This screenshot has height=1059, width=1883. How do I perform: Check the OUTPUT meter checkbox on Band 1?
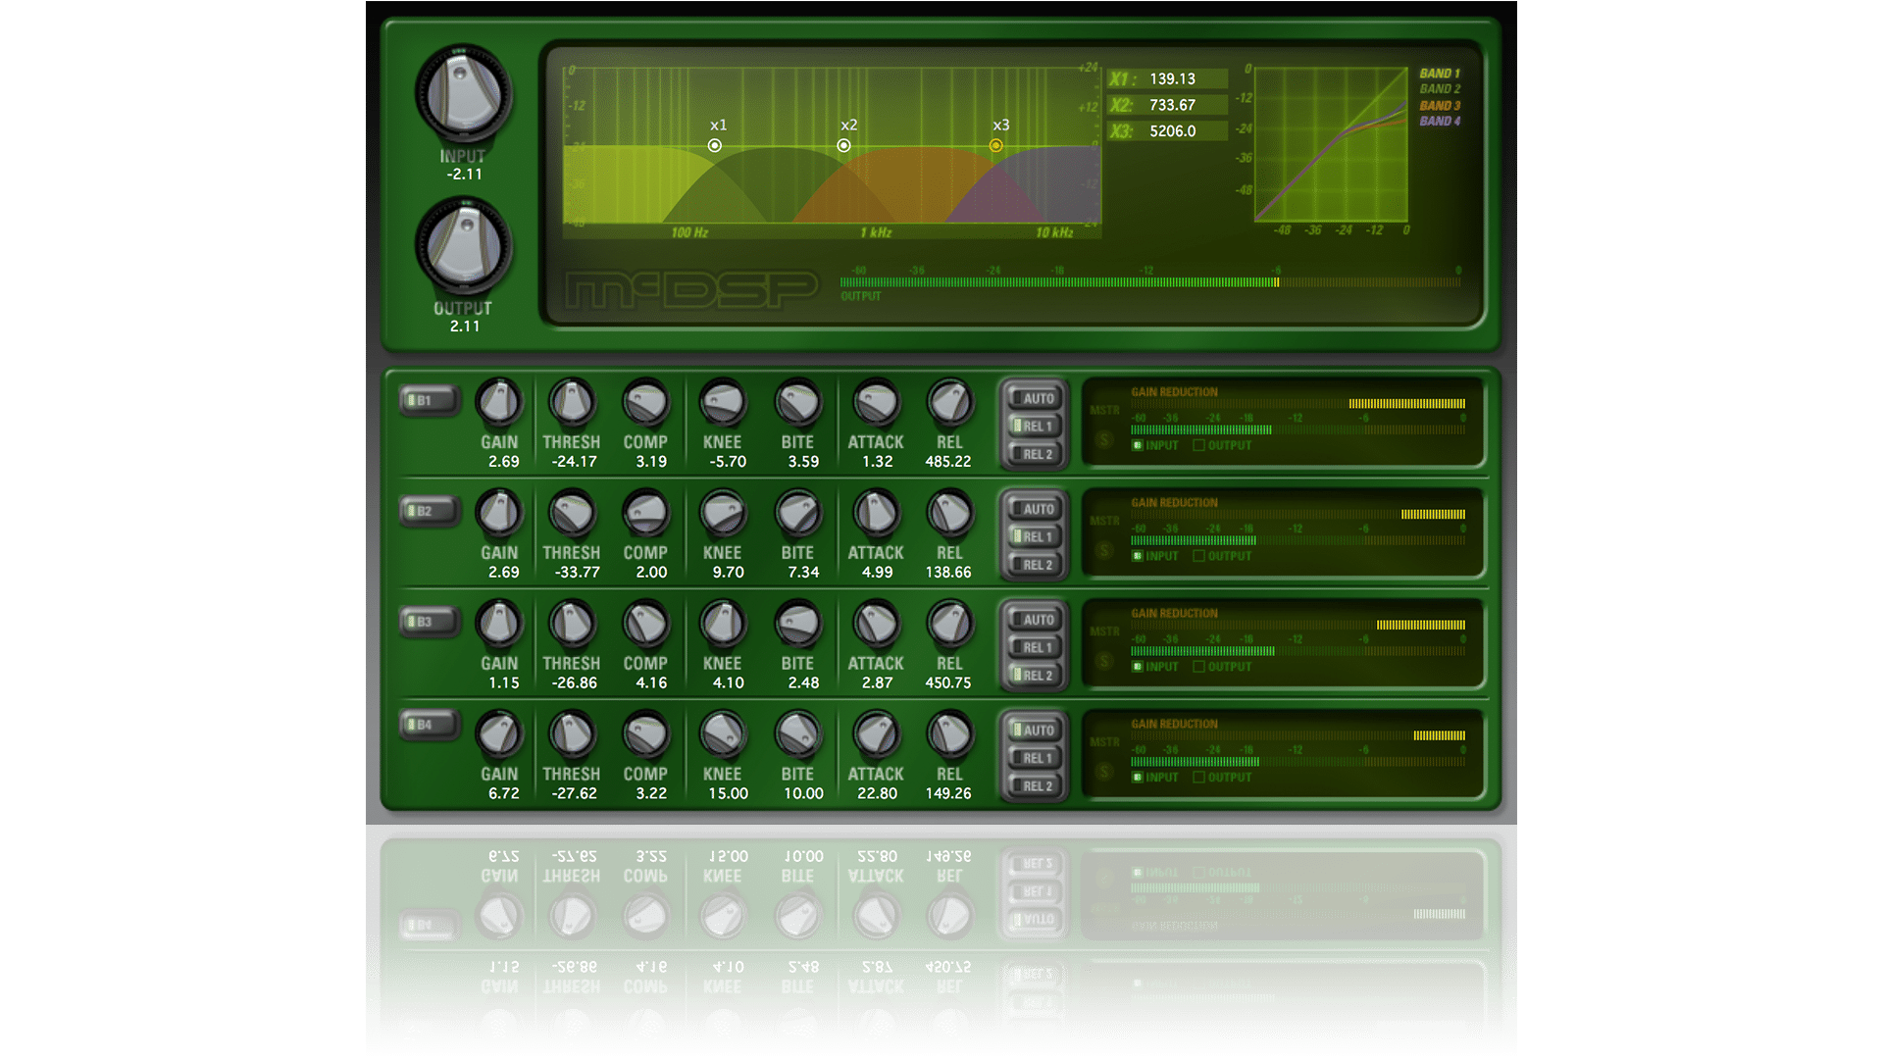(1198, 445)
